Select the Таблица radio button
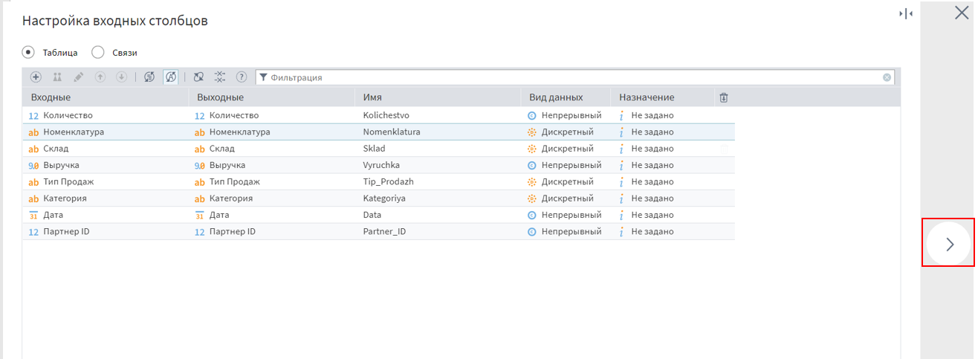Screen dimensions: 978x359 (28, 53)
